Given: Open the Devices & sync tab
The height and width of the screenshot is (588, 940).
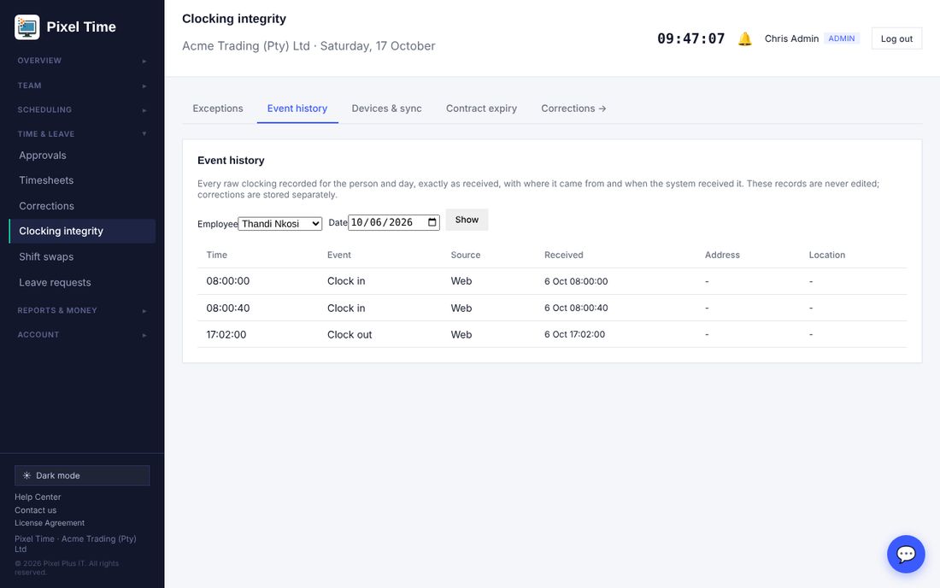Looking at the screenshot, I should coord(386,109).
